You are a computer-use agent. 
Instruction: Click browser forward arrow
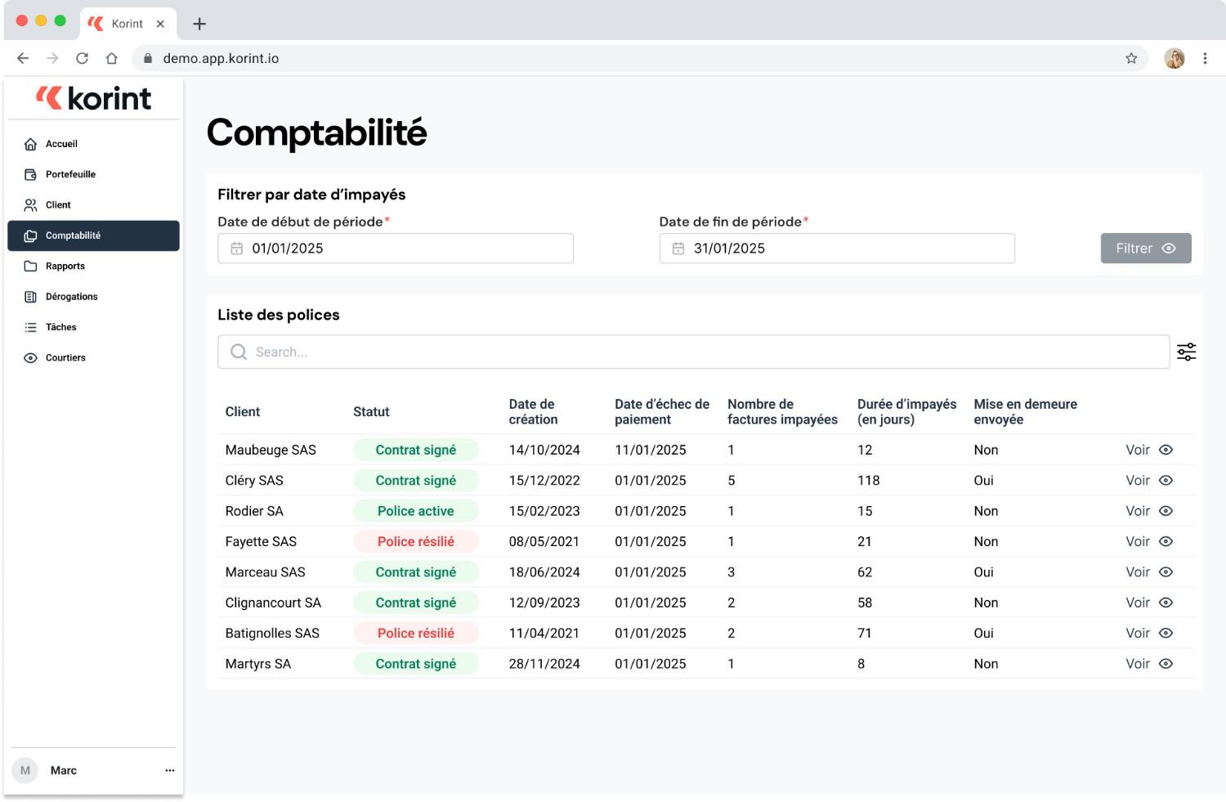52,58
